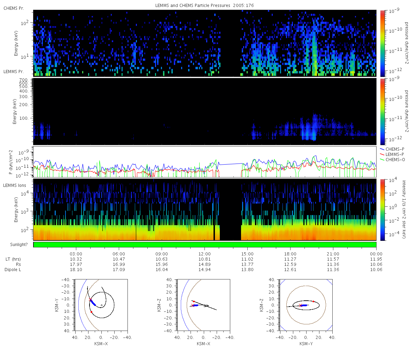Click the LEMMS Ions intensity color bar
Viewport: 418px width, 348px height.
point(382,209)
